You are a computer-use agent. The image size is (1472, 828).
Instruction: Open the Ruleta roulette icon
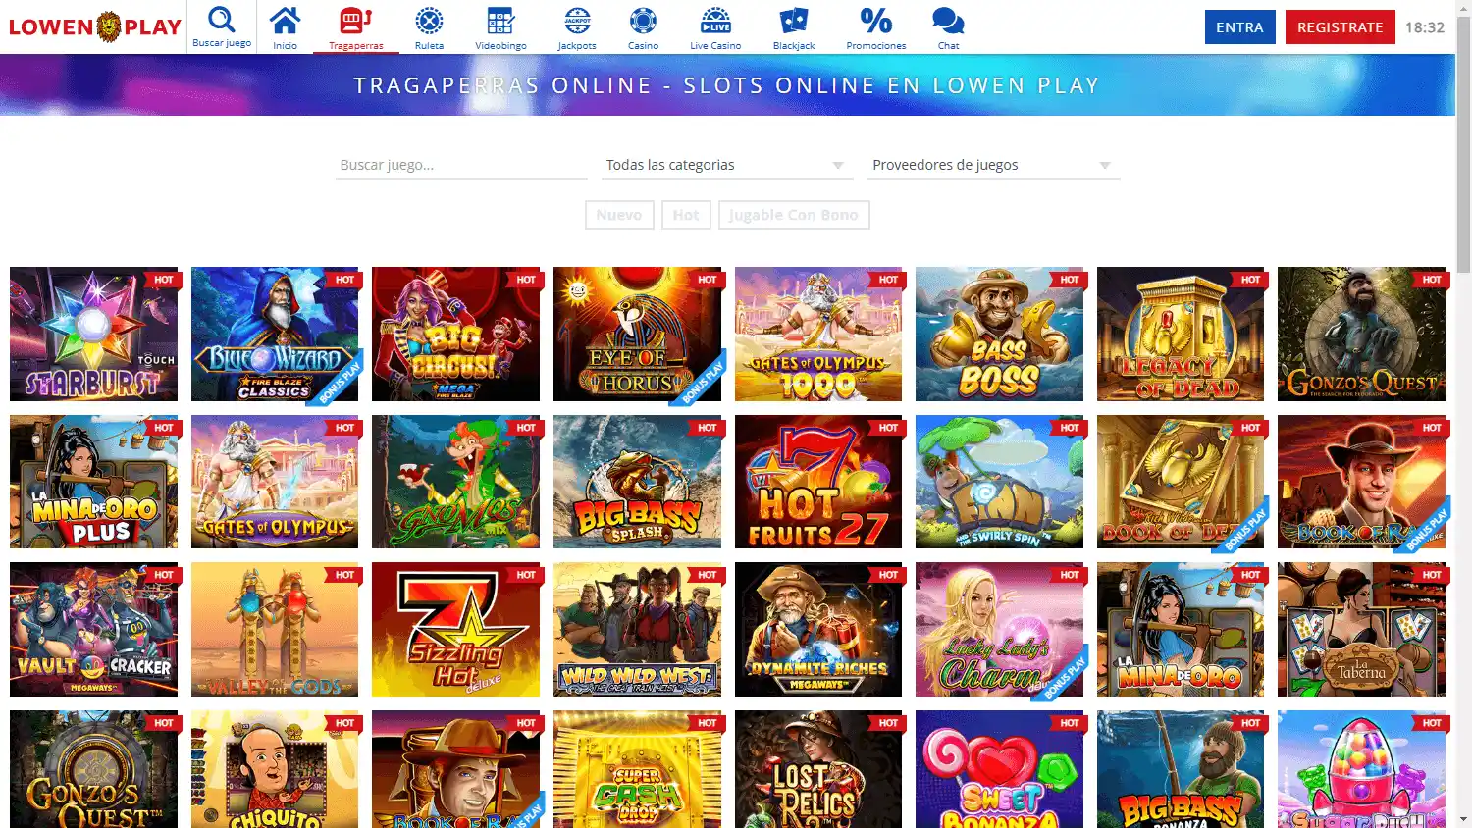pyautogui.click(x=429, y=21)
